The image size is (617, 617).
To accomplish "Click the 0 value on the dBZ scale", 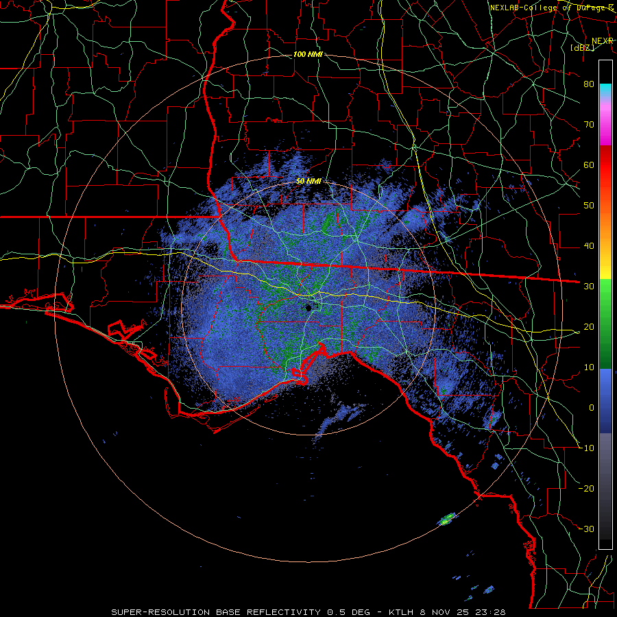I will click(592, 408).
